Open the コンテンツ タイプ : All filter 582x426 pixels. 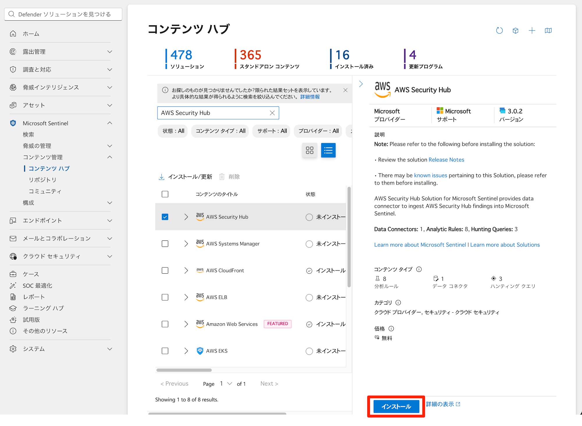pyautogui.click(x=220, y=131)
